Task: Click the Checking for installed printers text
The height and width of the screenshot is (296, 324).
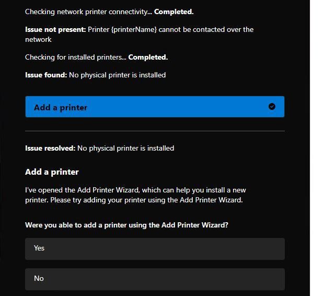Action: 76,58
